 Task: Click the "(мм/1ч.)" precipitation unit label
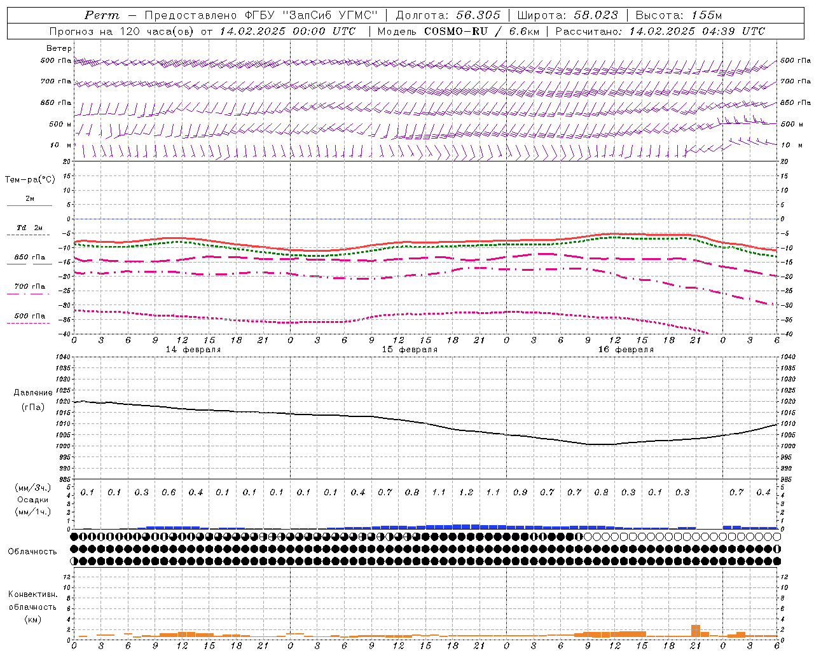(34, 511)
